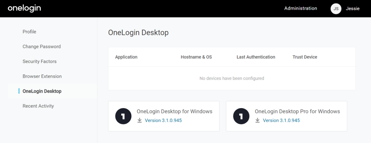Click 'No devices have been configured' message
Screen dimensions: 371x143
[232, 78]
